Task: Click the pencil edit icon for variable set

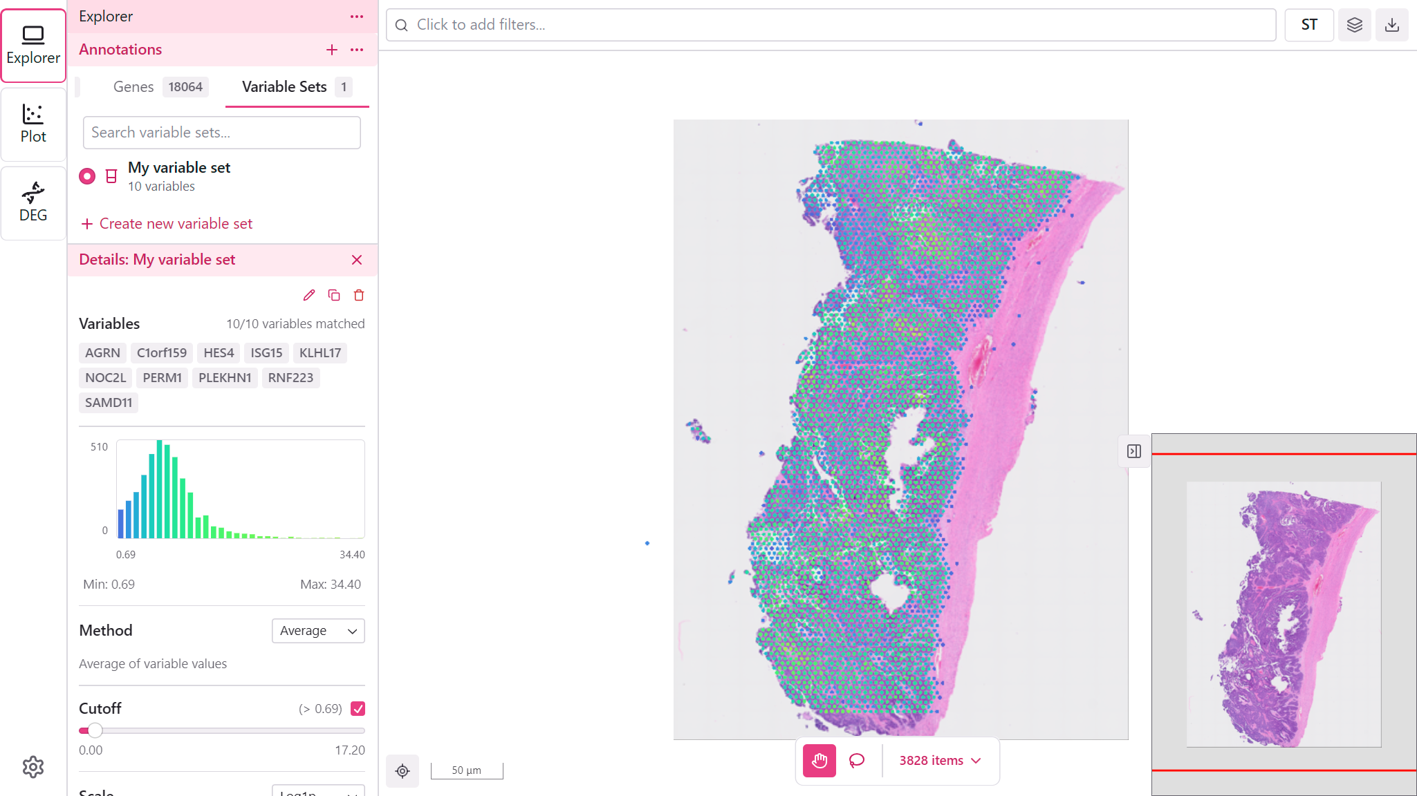Action: point(309,295)
